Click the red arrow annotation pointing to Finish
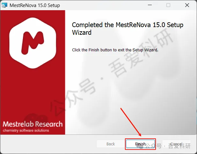 131,122
